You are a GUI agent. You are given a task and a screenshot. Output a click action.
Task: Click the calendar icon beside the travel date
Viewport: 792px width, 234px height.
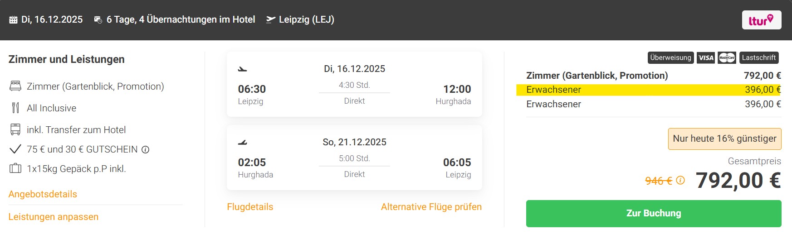tap(13, 20)
